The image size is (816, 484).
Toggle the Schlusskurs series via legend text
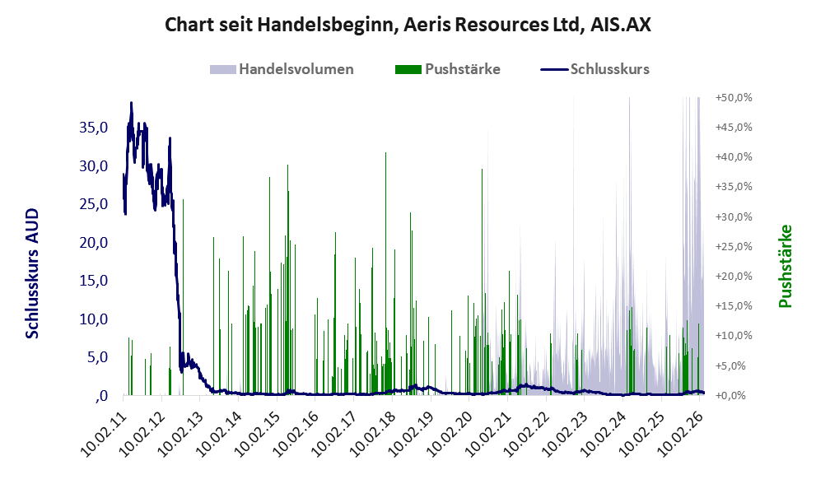pos(609,69)
